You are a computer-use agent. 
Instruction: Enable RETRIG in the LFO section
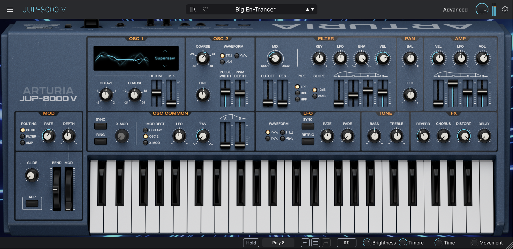pos(308,142)
